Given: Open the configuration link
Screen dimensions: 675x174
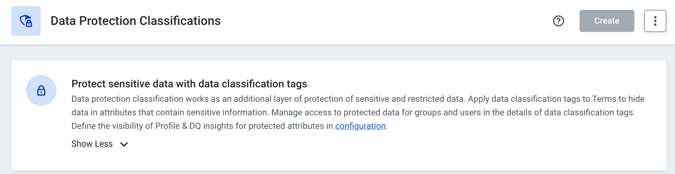Looking at the screenshot, I should pos(360,126).
